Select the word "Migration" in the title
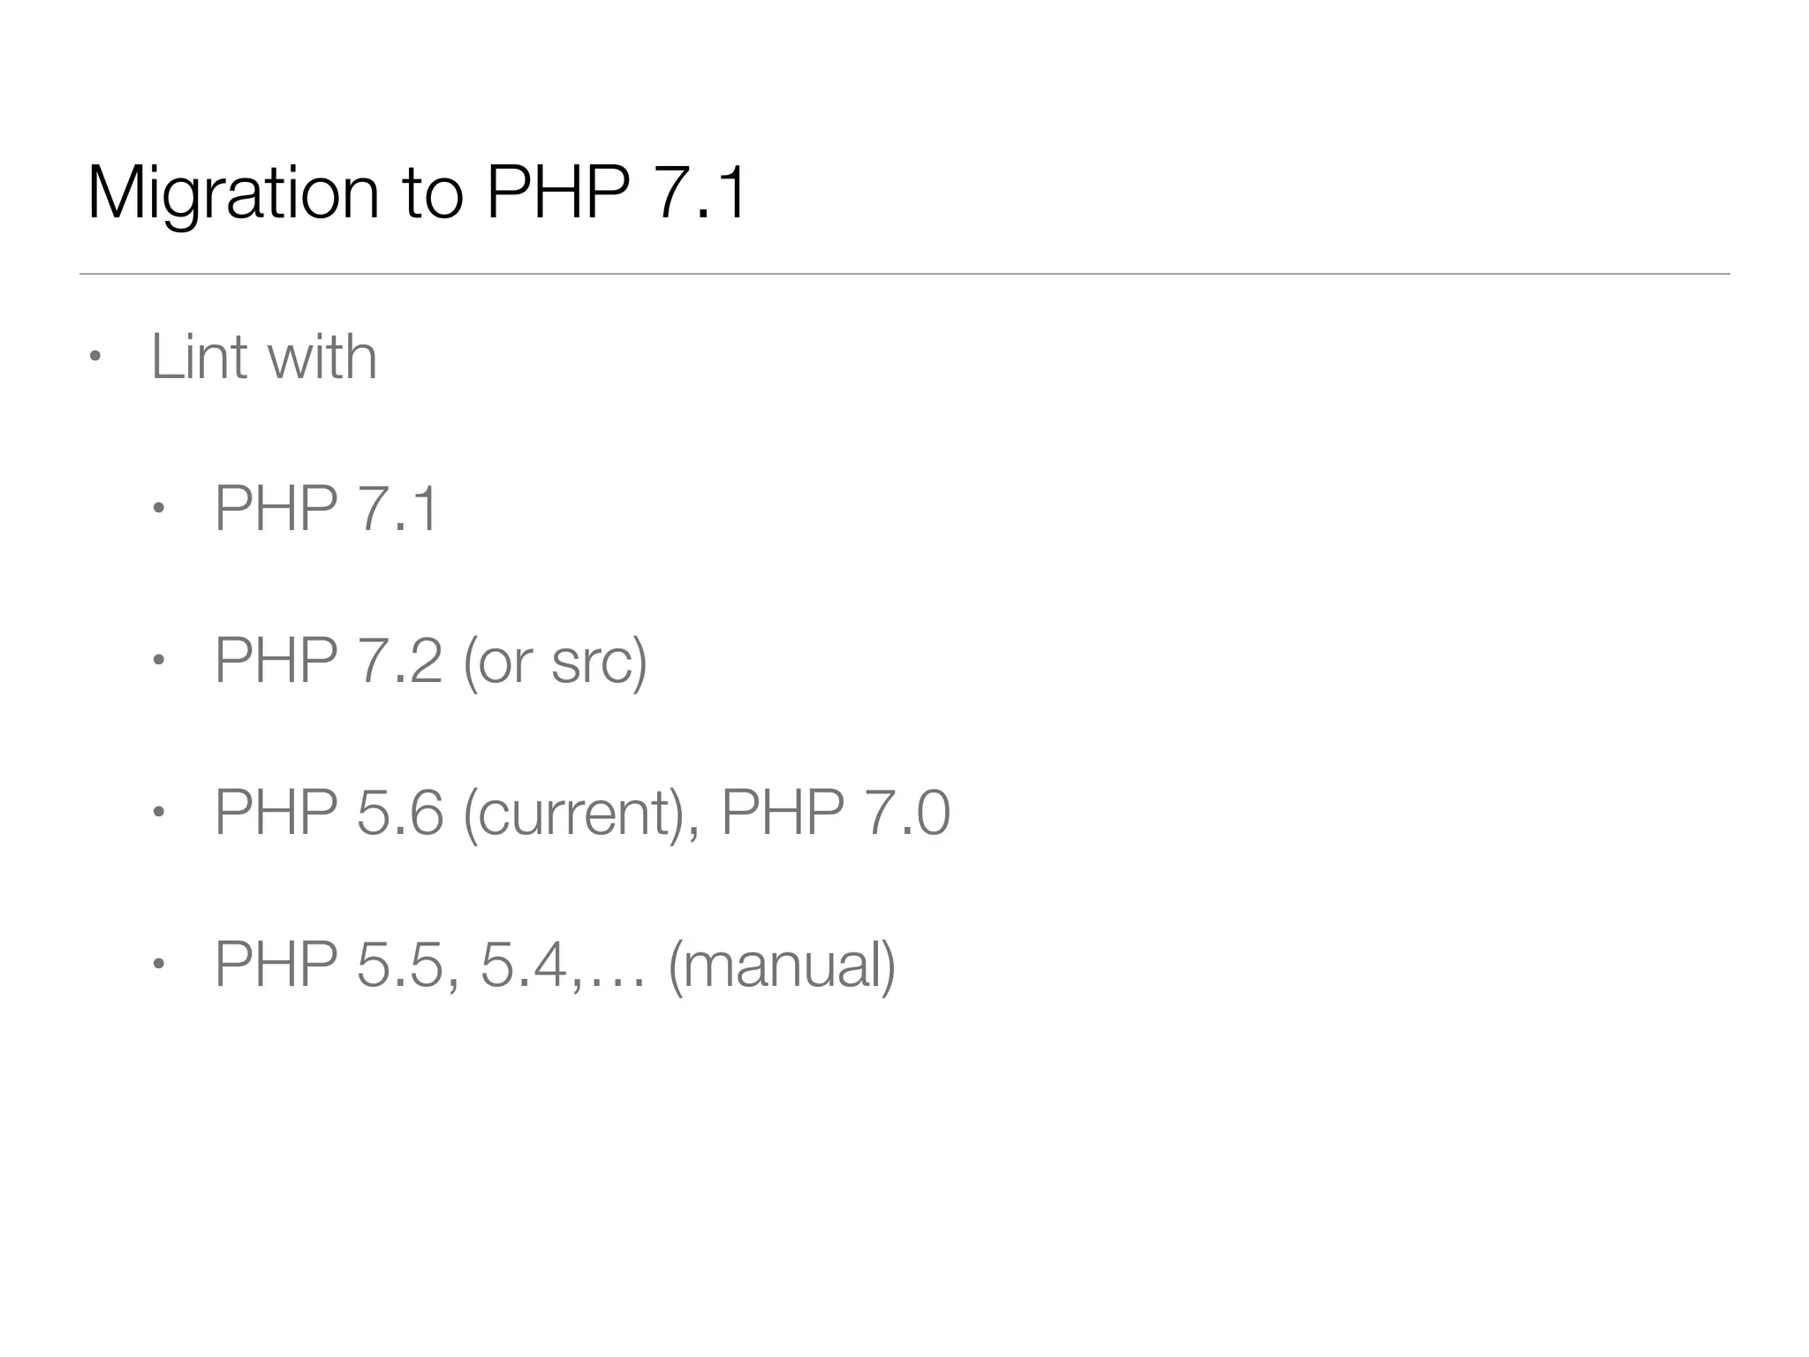 tap(233, 194)
